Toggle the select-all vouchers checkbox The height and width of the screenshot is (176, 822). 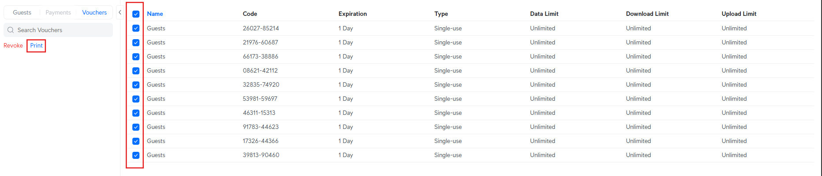pyautogui.click(x=136, y=14)
